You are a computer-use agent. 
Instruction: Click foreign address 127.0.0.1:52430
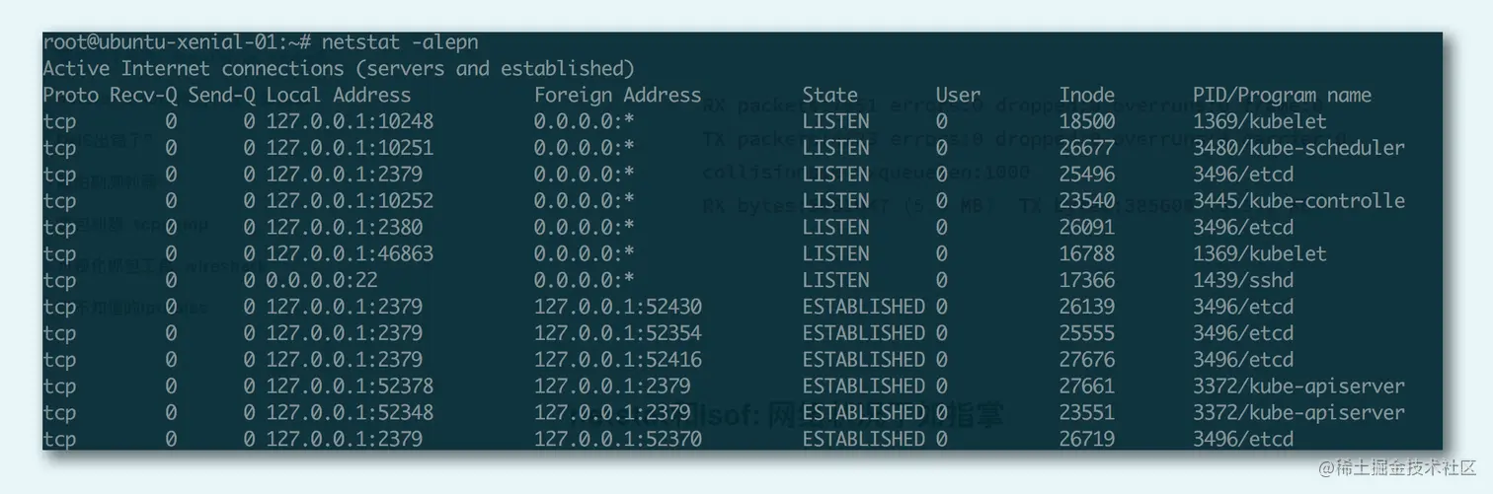[x=618, y=308]
